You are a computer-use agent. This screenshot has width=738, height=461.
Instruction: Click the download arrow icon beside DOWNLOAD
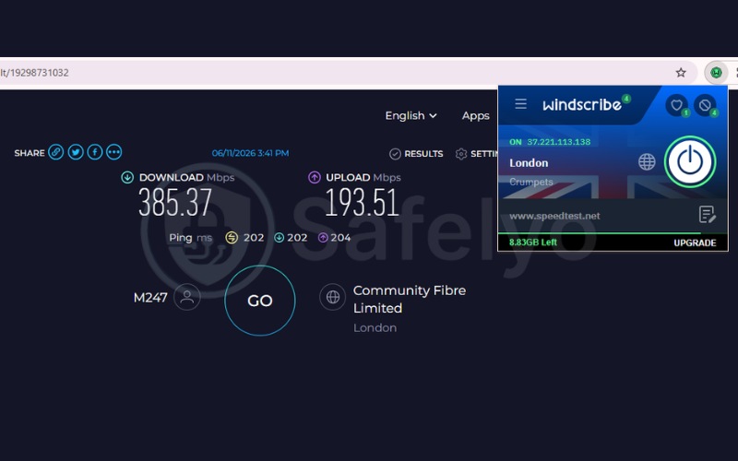click(x=127, y=177)
